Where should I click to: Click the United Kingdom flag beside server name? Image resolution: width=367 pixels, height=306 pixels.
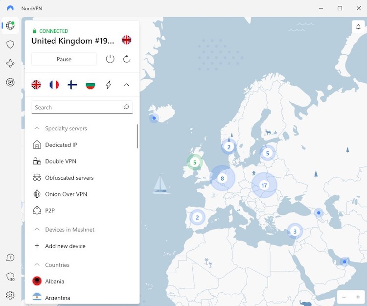click(x=127, y=40)
